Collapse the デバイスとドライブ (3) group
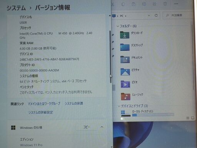Screen dimensions: 197x148 point(119,106)
